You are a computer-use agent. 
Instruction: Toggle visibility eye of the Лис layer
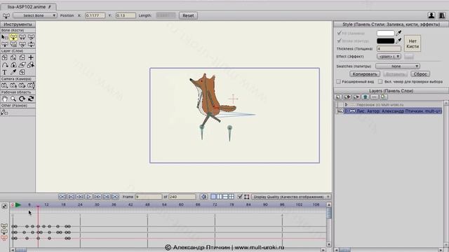tap(340, 111)
